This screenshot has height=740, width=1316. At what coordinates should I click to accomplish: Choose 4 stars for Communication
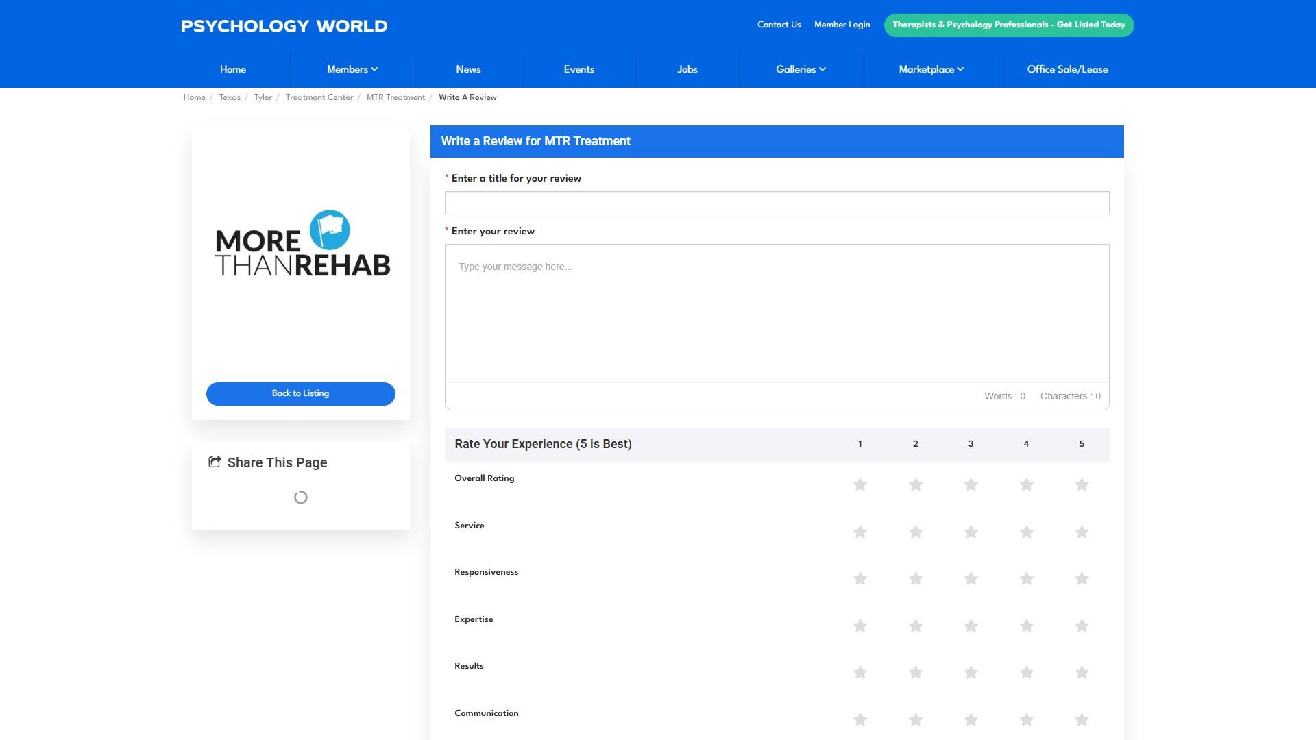(1027, 720)
